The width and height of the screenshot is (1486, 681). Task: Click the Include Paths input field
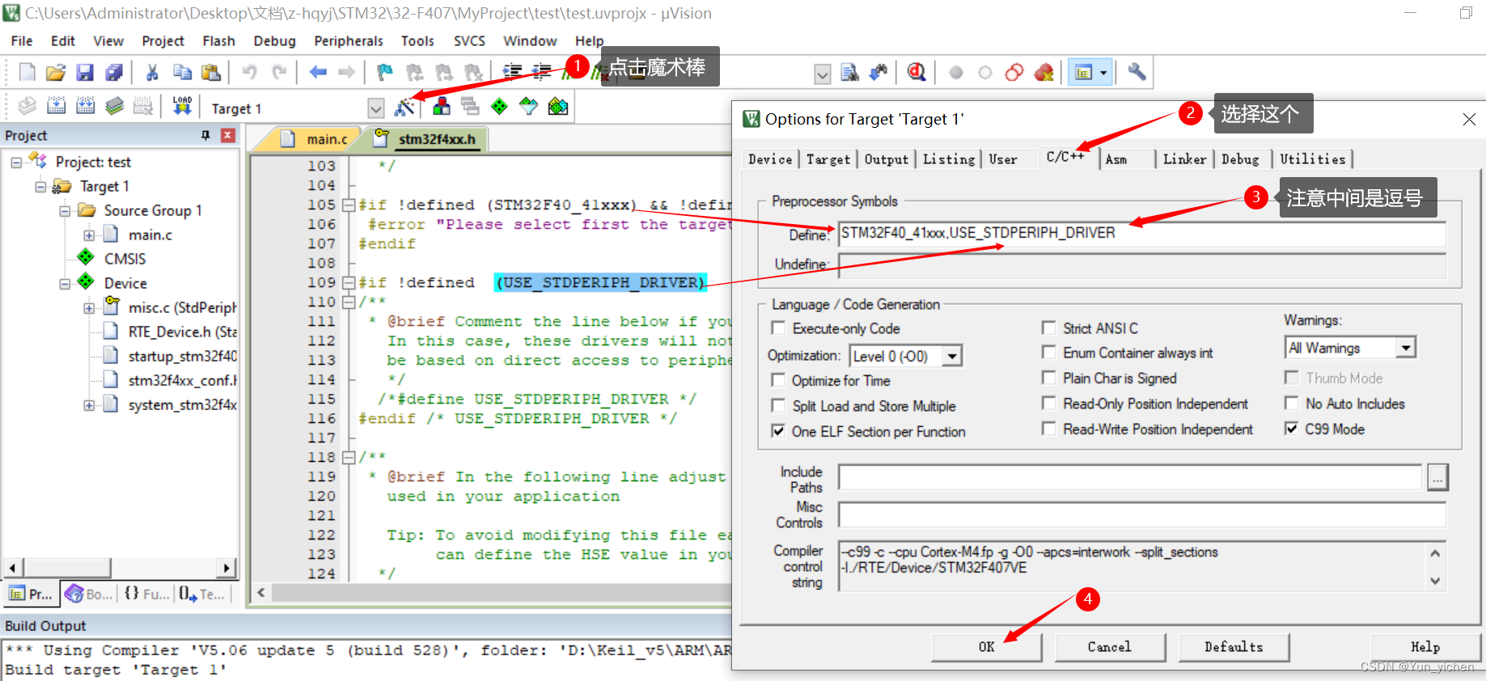[1130, 477]
